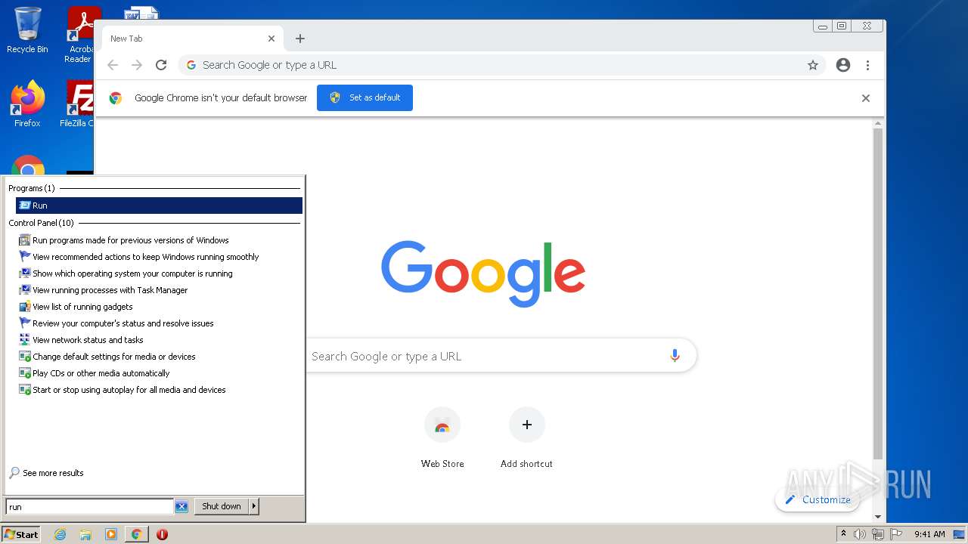Image resolution: width=968 pixels, height=544 pixels.
Task: Click the Start menu search field
Action: 90,507
